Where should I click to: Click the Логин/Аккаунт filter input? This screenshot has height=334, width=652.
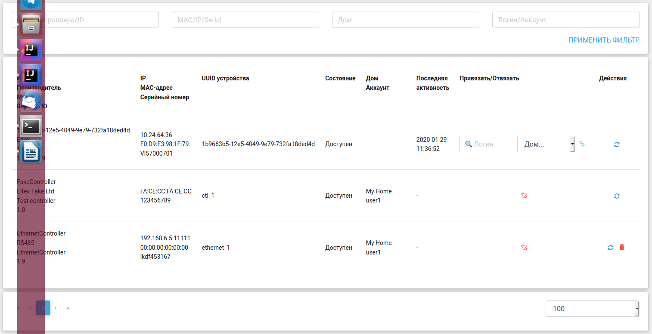pos(565,20)
